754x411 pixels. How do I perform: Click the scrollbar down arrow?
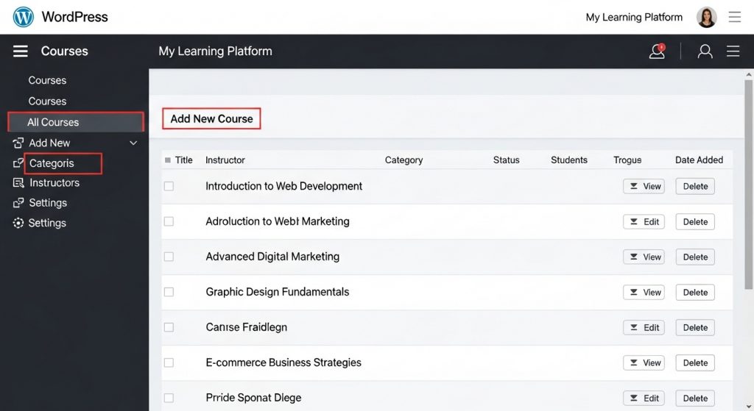pos(749,406)
